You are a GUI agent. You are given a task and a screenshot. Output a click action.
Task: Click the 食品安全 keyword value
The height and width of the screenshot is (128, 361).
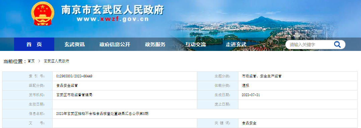coord(249,123)
